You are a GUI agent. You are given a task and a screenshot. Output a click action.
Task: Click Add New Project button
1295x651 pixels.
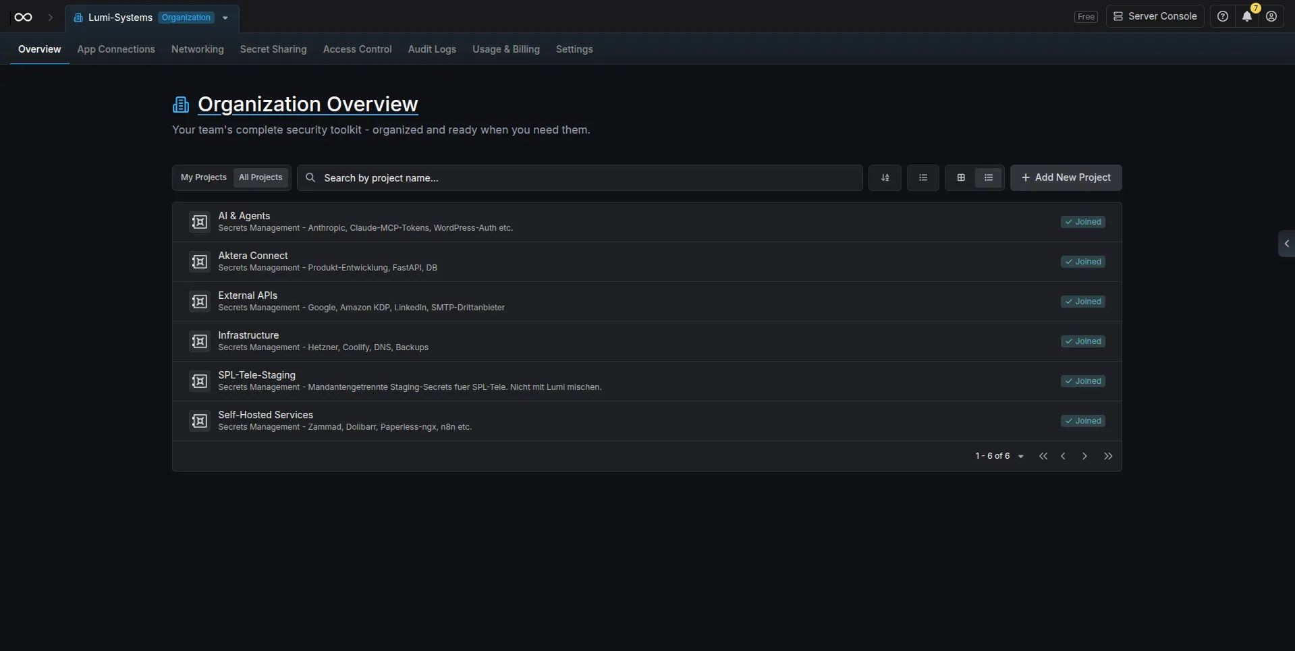tap(1066, 177)
